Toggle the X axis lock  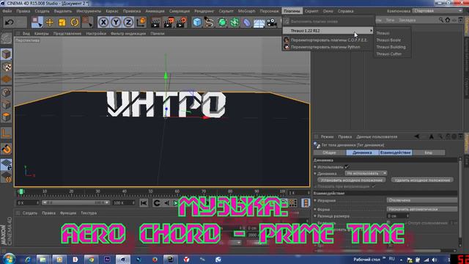(x=103, y=23)
